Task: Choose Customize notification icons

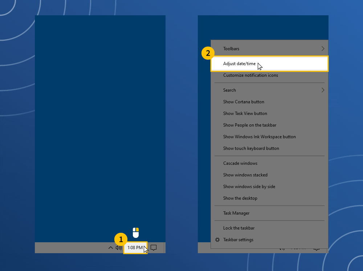Action: click(x=269, y=75)
